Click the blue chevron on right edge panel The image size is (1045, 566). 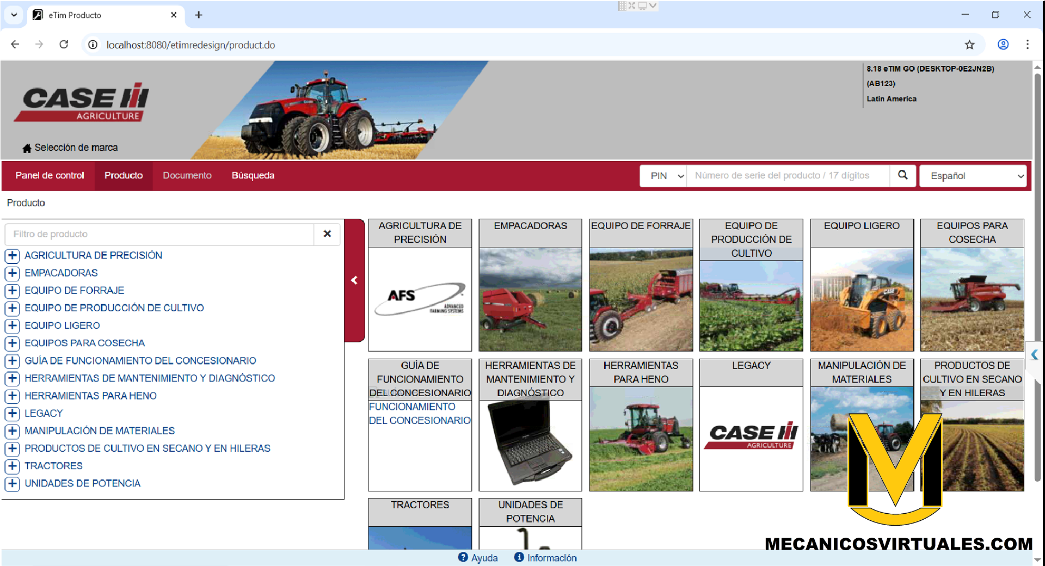1034,355
